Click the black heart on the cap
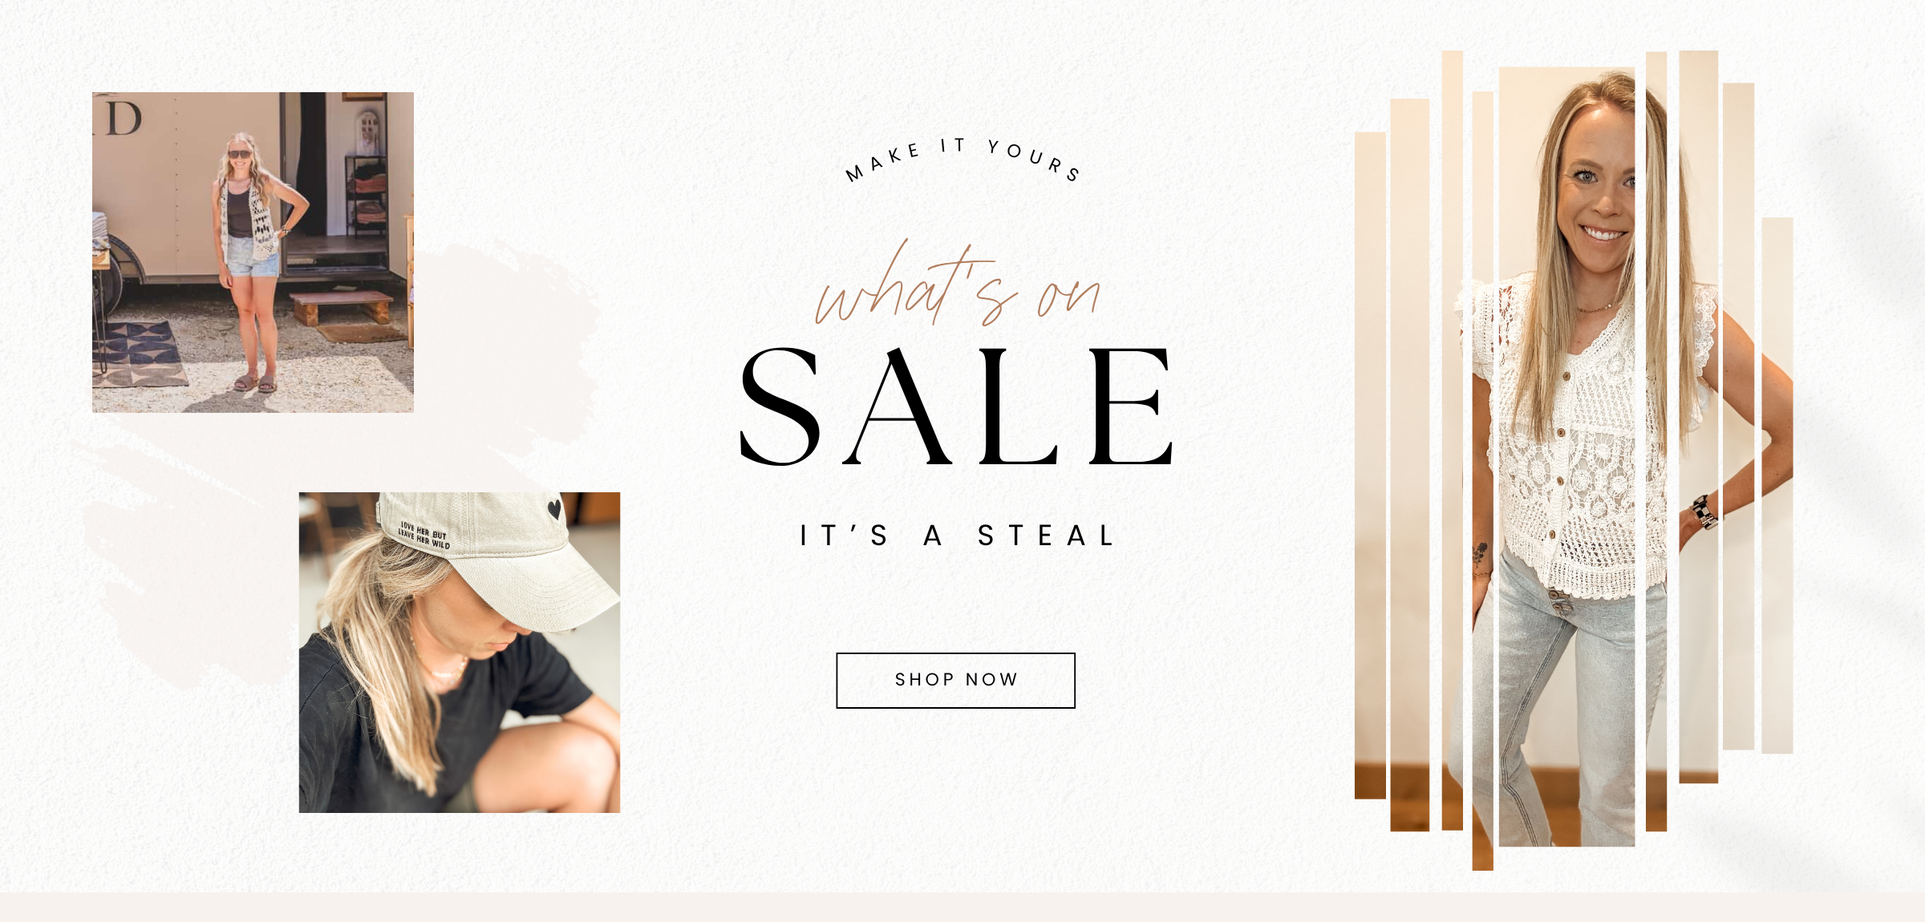Screen dimensions: 1925x922 click(554, 509)
